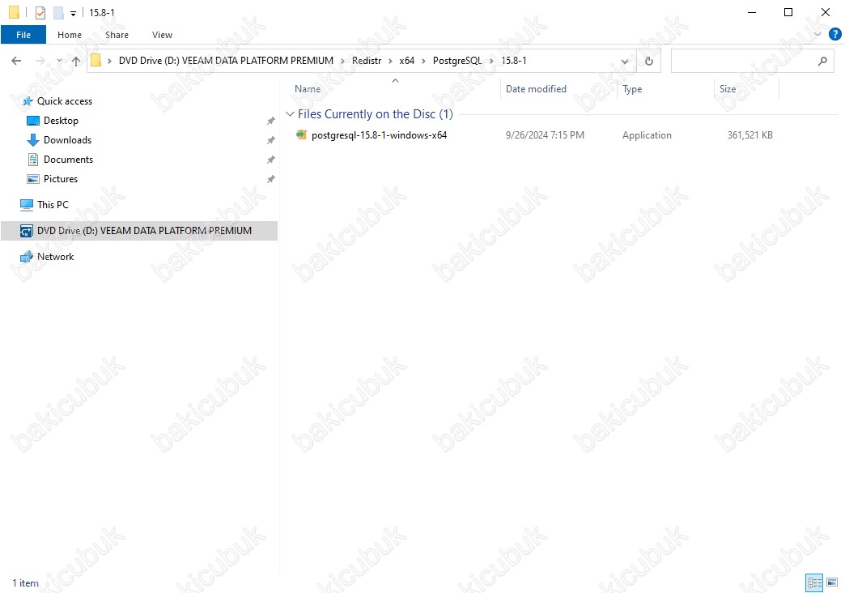This screenshot has width=845, height=593.
Task: Click the pin icon next to Documents
Action: pyautogui.click(x=271, y=160)
